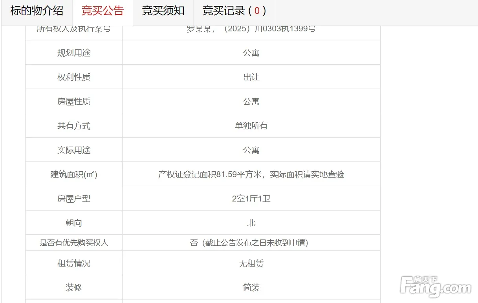Open the 标的物介绍 tab

tap(37, 11)
